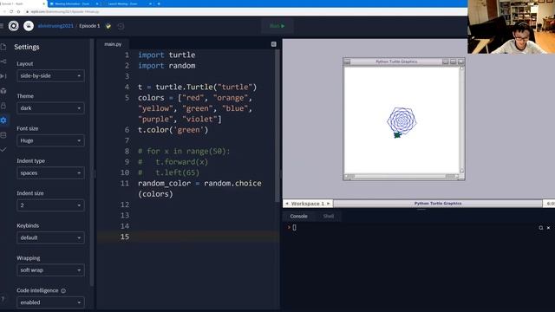Click the user avatar next to the logo

click(x=29, y=26)
